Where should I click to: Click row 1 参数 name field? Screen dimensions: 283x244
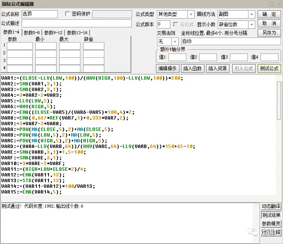[20, 46]
